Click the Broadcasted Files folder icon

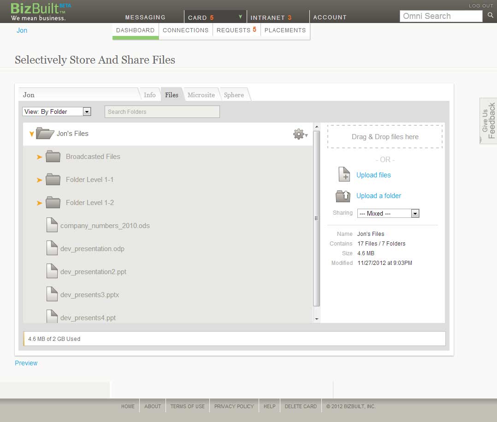(x=53, y=157)
